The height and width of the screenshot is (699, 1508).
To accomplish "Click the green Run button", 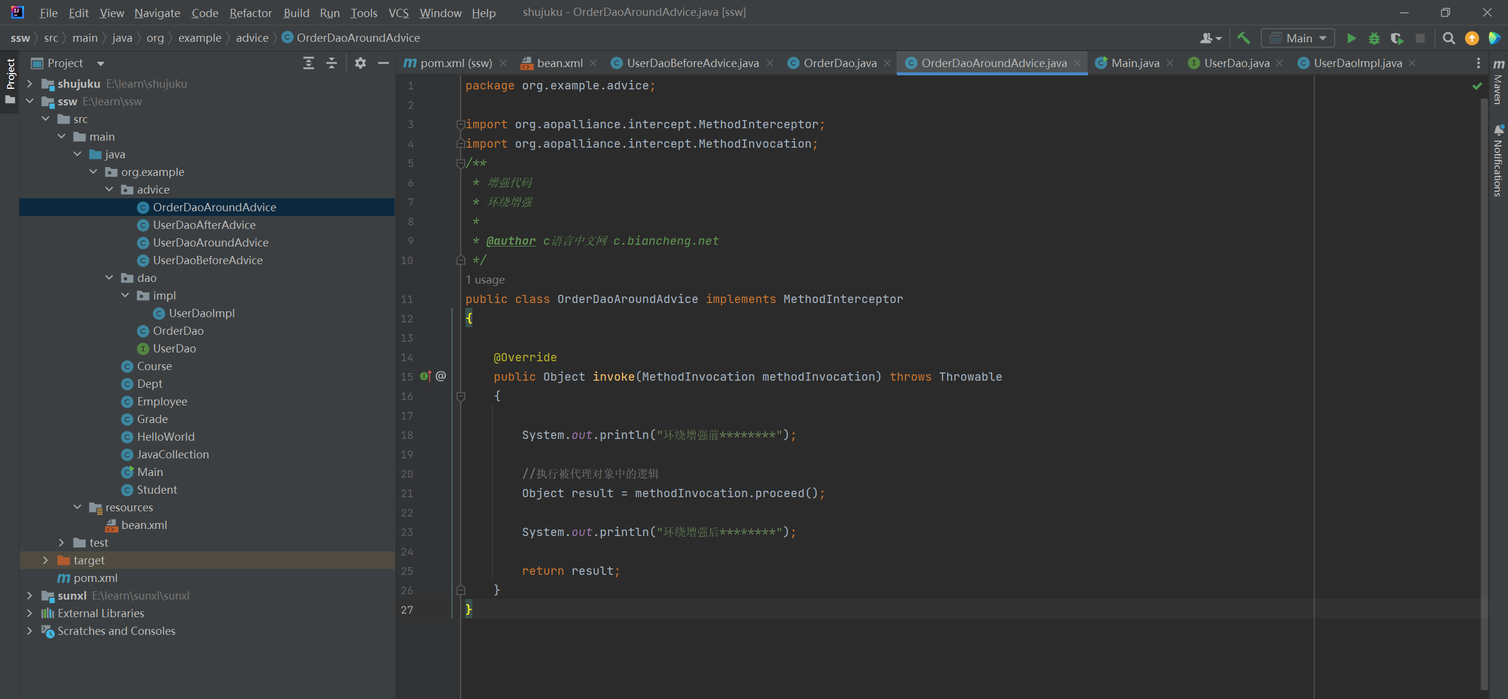I will pyautogui.click(x=1351, y=38).
